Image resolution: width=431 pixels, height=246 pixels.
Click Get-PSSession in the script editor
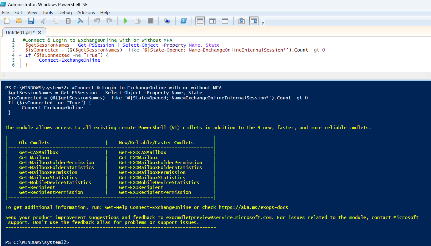click(x=96, y=45)
